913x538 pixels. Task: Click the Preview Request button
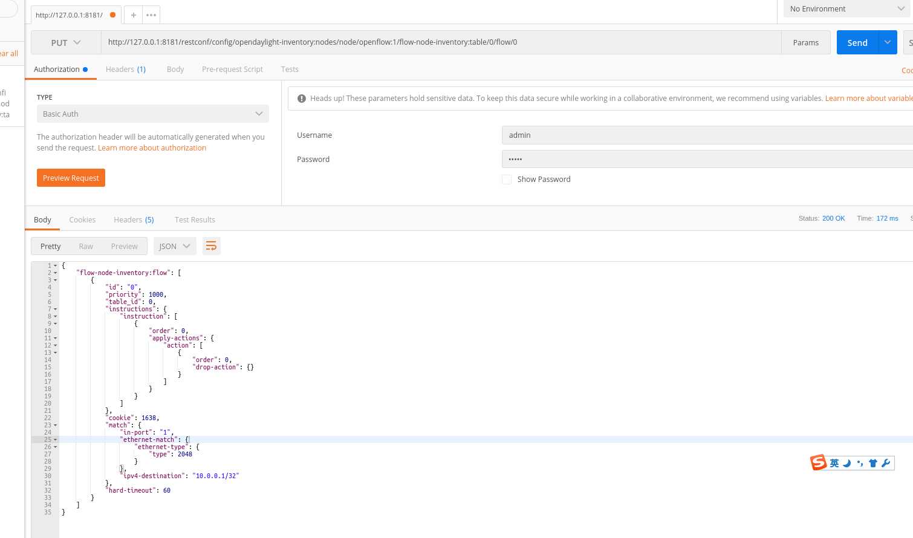click(71, 178)
